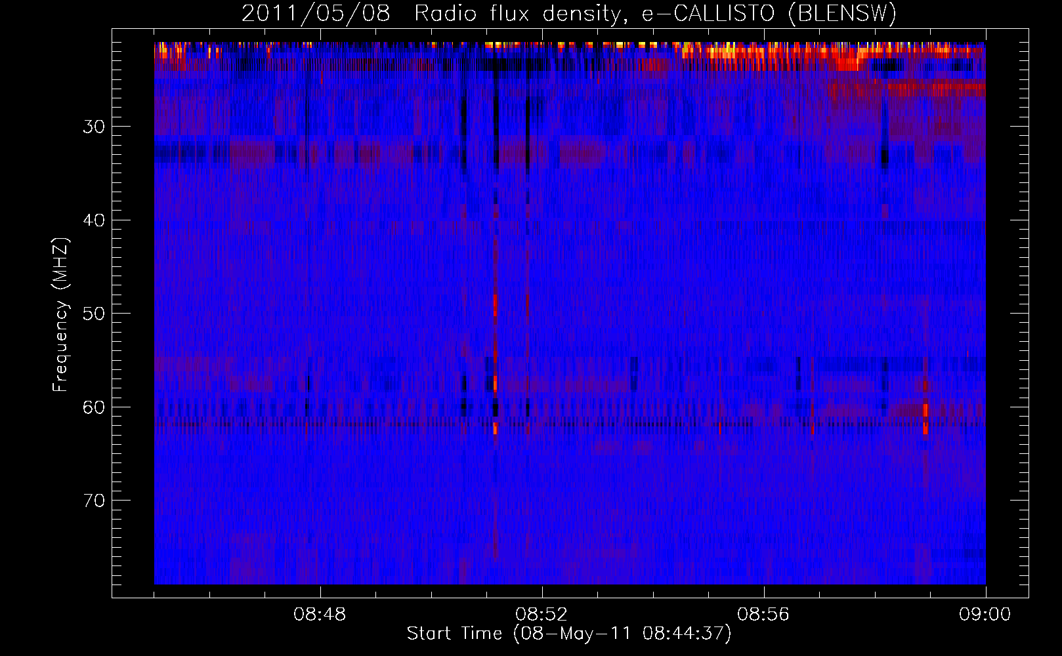Click the 08:52 time tick label
The image size is (1062, 656).
tap(542, 615)
